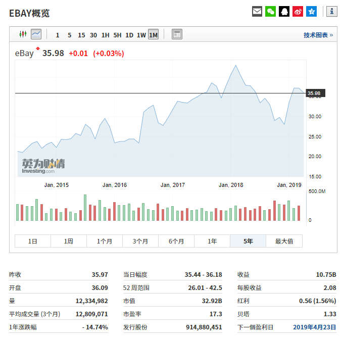Set the chart interval to 15 minutes
The height and width of the screenshot is (340, 342).
coord(81,35)
